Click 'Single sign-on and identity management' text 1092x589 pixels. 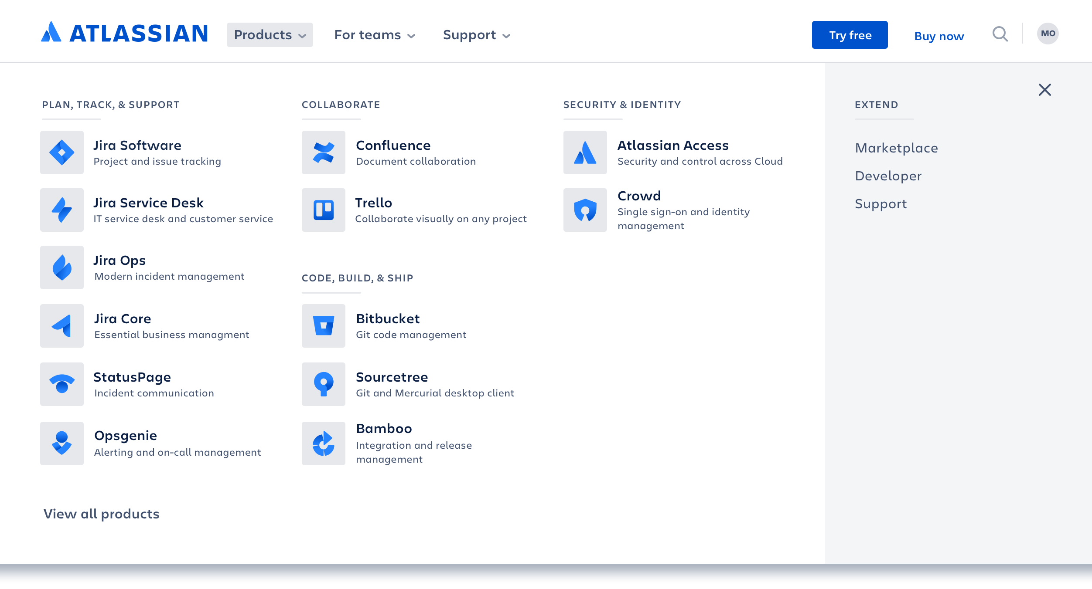[683, 219]
